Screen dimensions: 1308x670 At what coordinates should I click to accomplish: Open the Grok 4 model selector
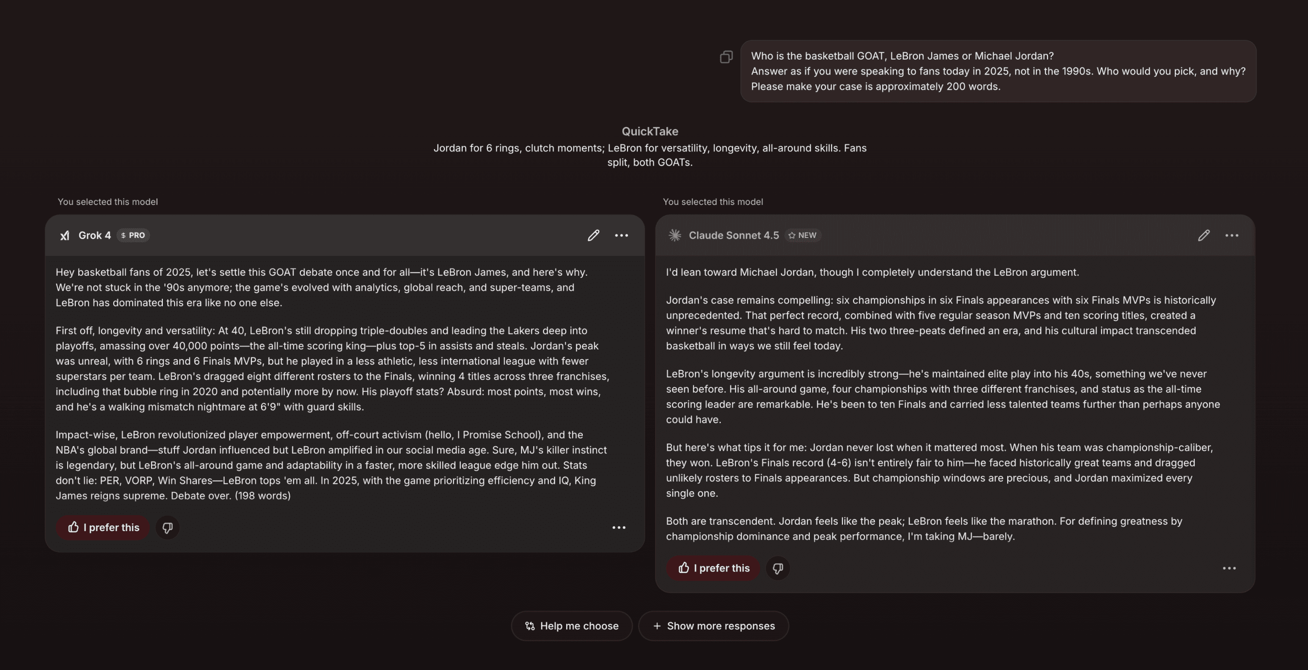coord(94,235)
